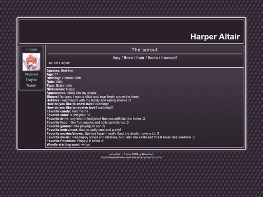
Task: Open Harper's avatar image
Action: (31, 62)
